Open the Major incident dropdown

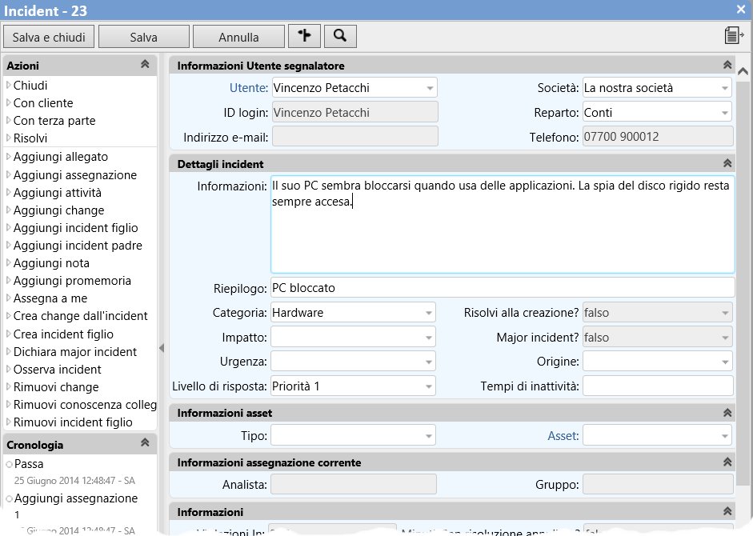[x=725, y=338]
